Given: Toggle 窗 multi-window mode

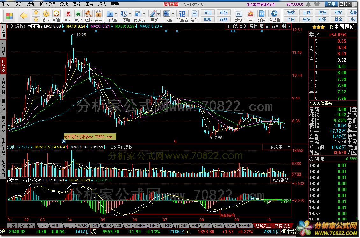Looking at the screenshot, I should 268,26.
